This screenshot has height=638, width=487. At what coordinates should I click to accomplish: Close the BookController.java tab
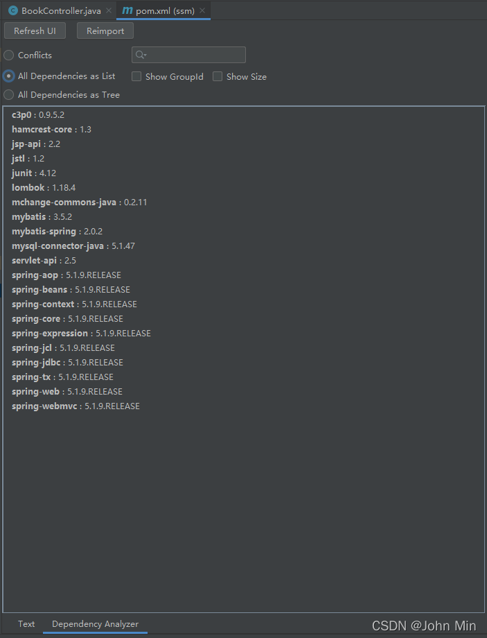(x=109, y=10)
